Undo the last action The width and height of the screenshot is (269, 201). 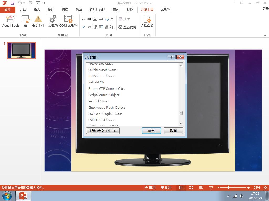coord(20,3)
